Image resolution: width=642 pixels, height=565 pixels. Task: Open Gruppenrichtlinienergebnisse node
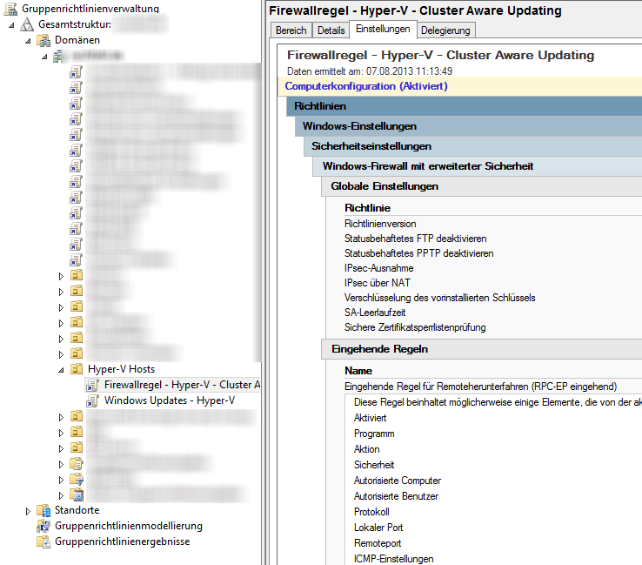(123, 541)
